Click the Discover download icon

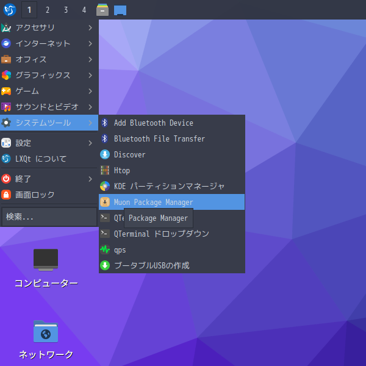coord(105,154)
